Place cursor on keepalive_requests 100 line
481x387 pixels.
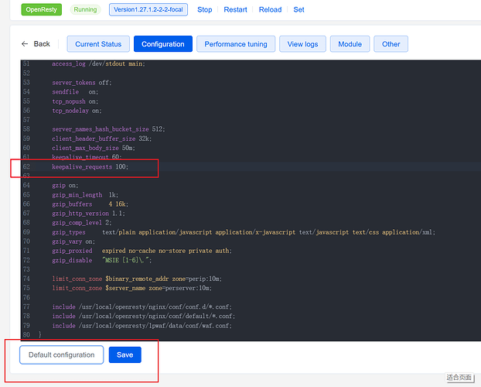[x=90, y=166]
